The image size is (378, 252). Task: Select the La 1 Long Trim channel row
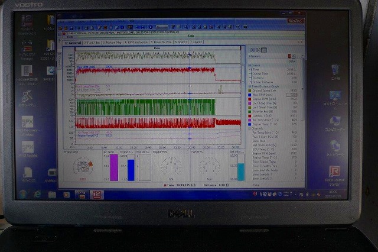click(274, 103)
